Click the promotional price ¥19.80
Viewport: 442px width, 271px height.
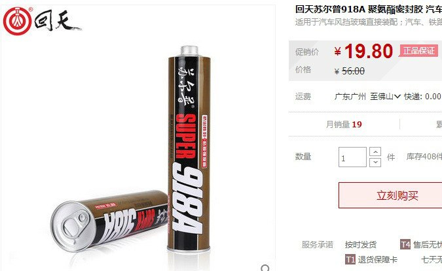pyautogui.click(x=363, y=51)
